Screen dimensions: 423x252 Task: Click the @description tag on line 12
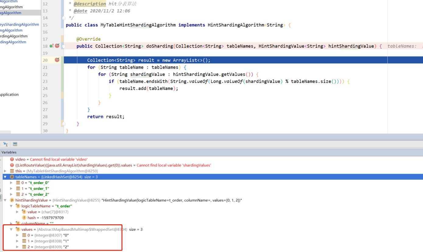[x=90, y=4]
